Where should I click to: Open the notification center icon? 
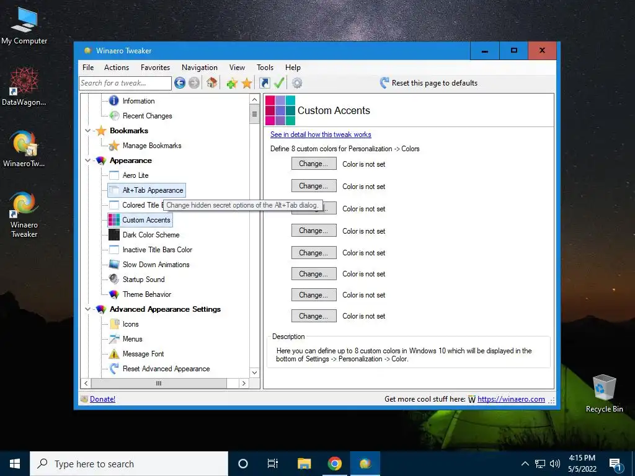pyautogui.click(x=615, y=464)
